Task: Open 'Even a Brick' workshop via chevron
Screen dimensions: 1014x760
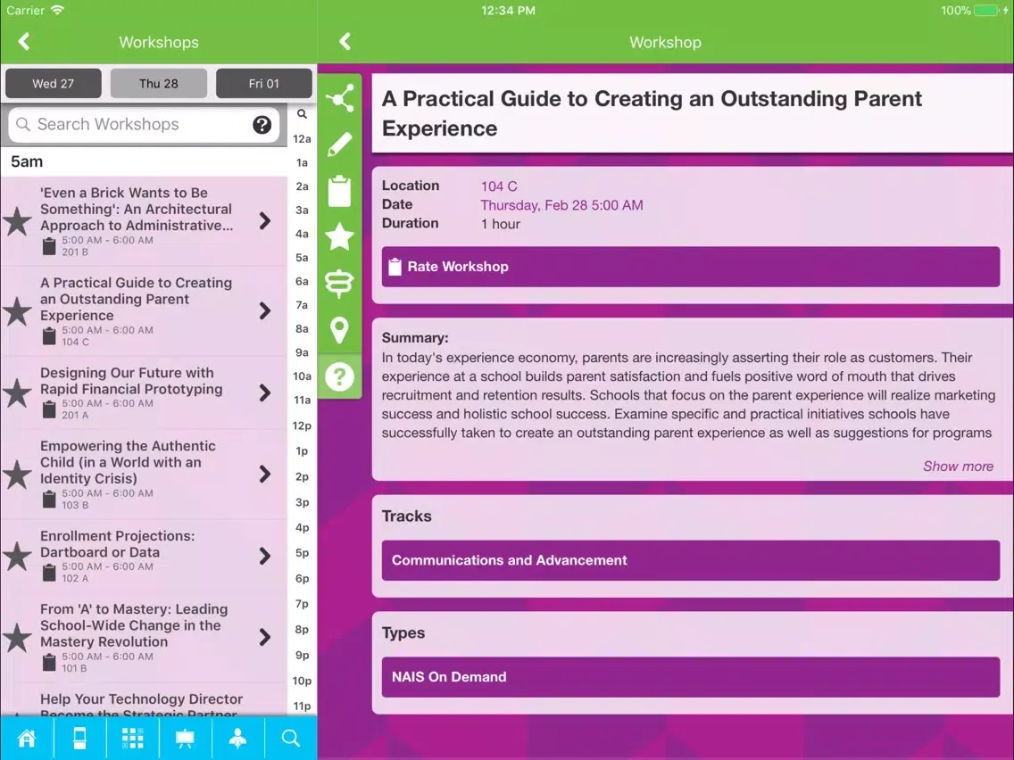Action: (x=265, y=221)
